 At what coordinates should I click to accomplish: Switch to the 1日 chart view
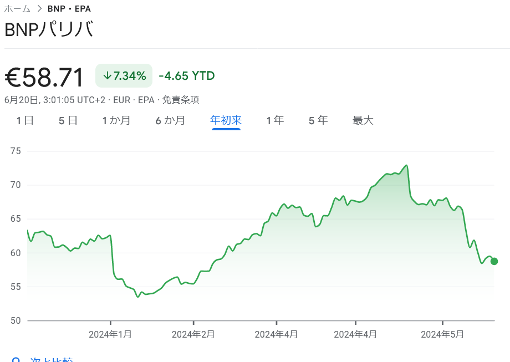click(24, 120)
